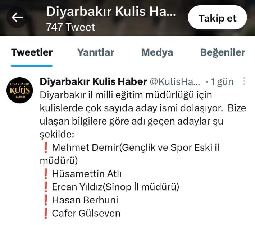Click the Tweetler tab
The width and height of the screenshot is (255, 225).
(32, 52)
